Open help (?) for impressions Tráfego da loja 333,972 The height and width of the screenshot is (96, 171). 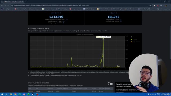[64, 23]
